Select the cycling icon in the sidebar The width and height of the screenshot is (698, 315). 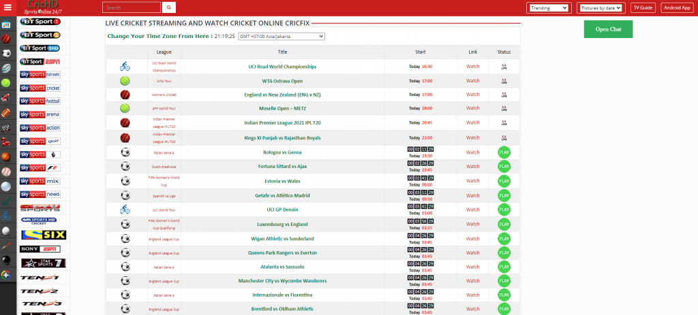(6, 216)
